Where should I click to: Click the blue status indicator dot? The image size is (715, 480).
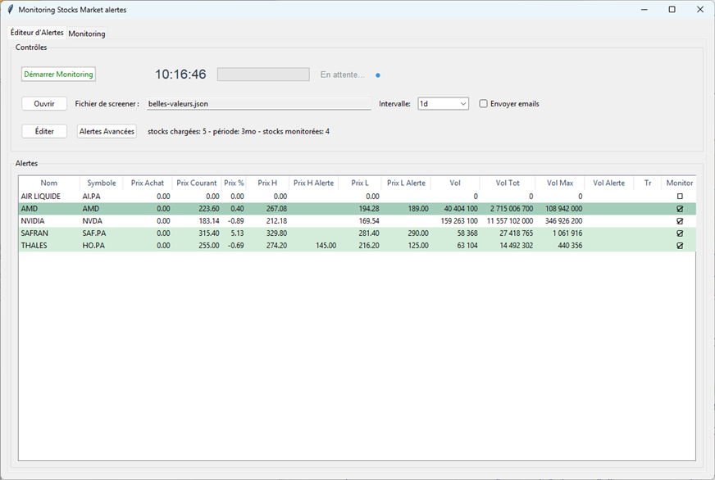point(377,75)
